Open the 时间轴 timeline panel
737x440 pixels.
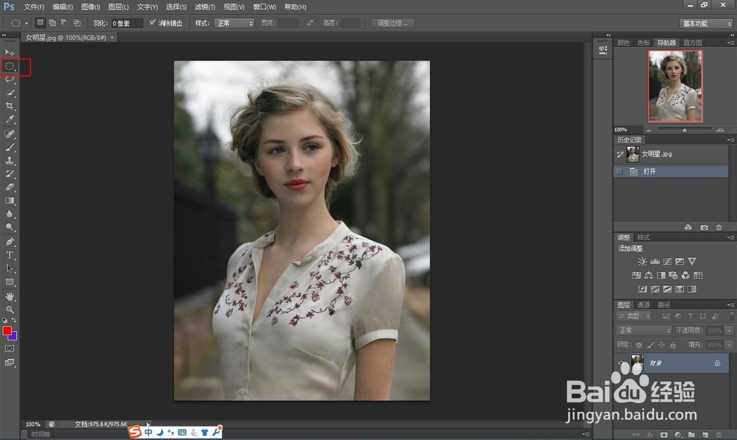[41, 434]
